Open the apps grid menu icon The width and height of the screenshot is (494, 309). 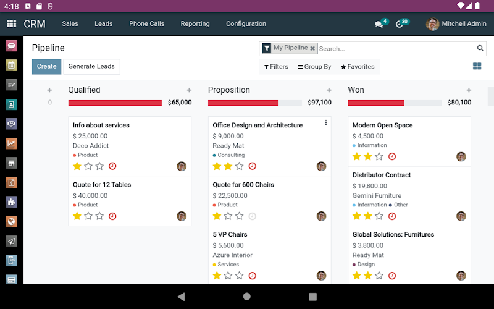(x=11, y=23)
